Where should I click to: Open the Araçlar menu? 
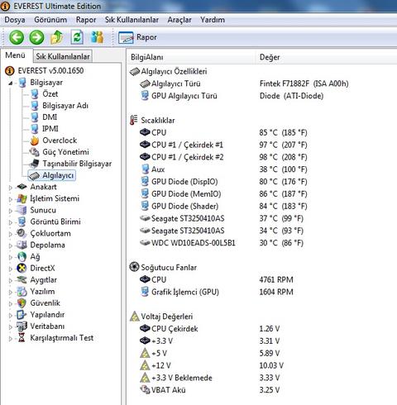[179, 20]
